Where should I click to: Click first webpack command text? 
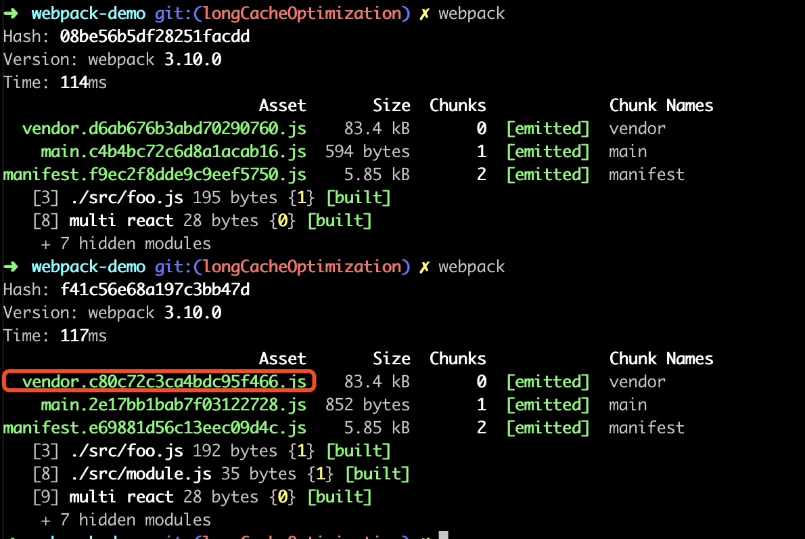471,14
